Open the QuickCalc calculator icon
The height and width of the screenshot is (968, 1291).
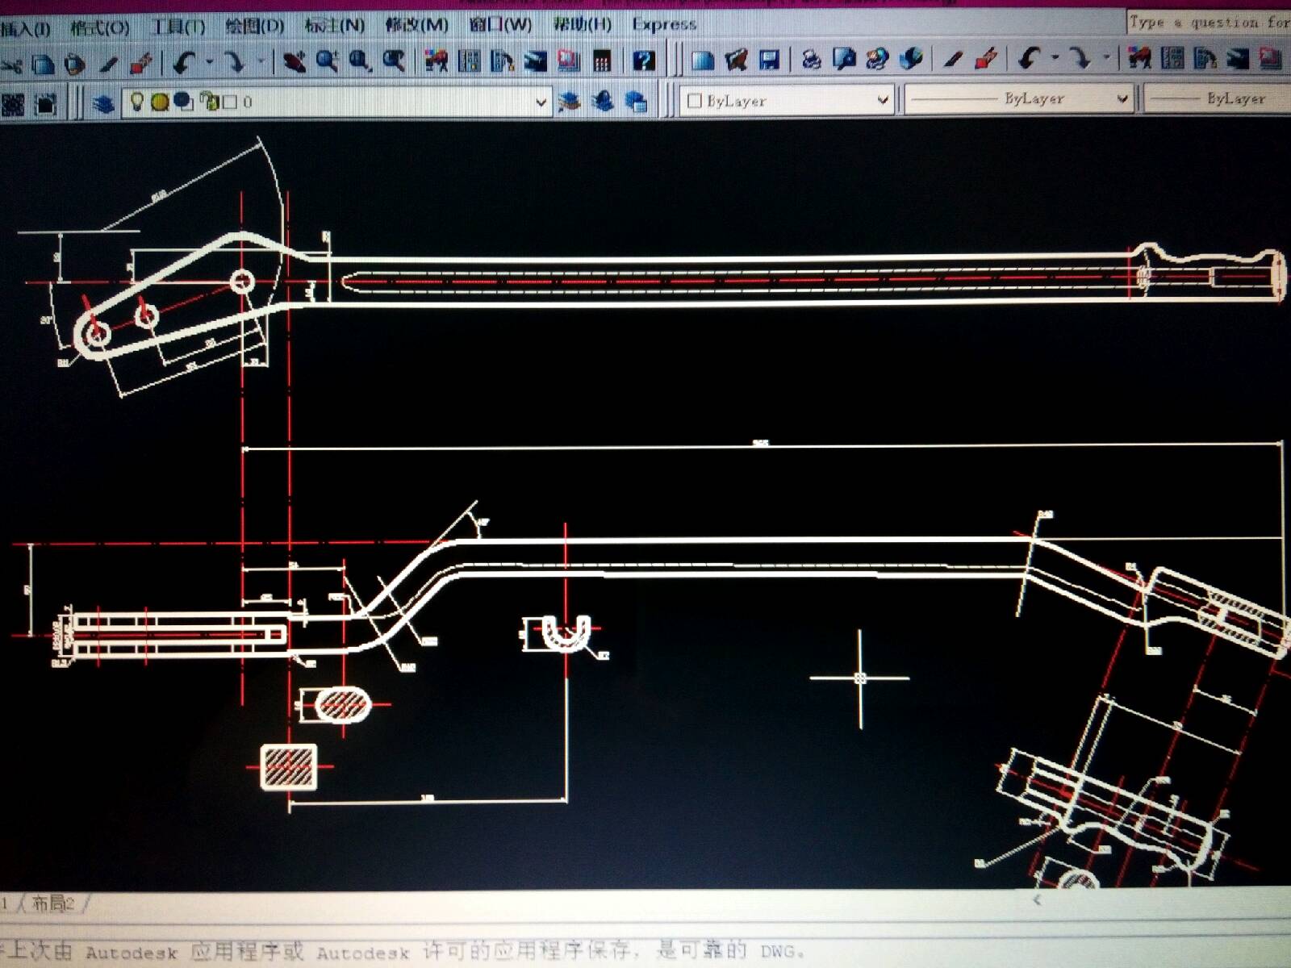[x=602, y=61]
